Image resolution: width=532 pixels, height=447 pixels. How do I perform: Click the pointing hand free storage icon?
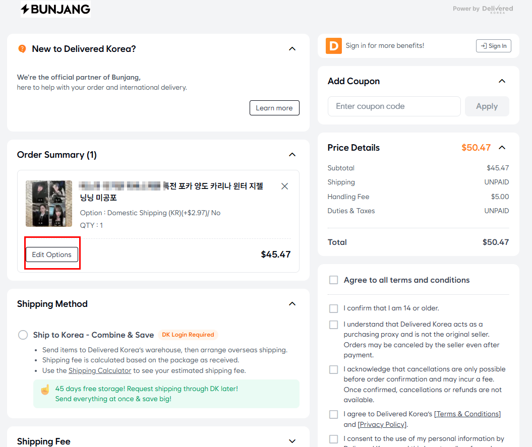(45, 390)
